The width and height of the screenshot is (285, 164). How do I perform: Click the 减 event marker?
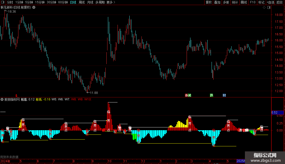coord(190,95)
